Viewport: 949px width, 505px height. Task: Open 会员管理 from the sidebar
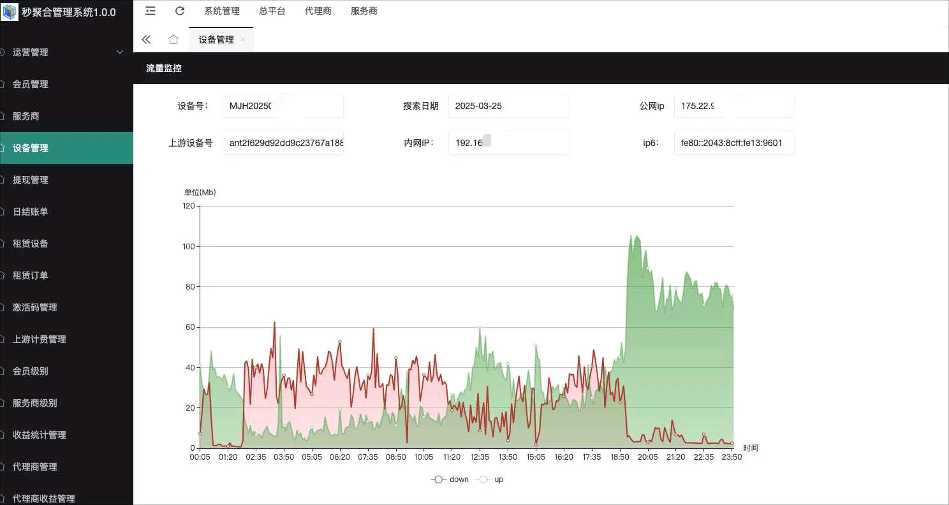(x=30, y=84)
